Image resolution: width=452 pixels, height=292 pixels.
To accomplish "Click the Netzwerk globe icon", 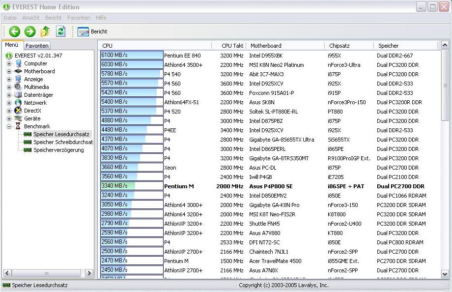I will coord(18,102).
